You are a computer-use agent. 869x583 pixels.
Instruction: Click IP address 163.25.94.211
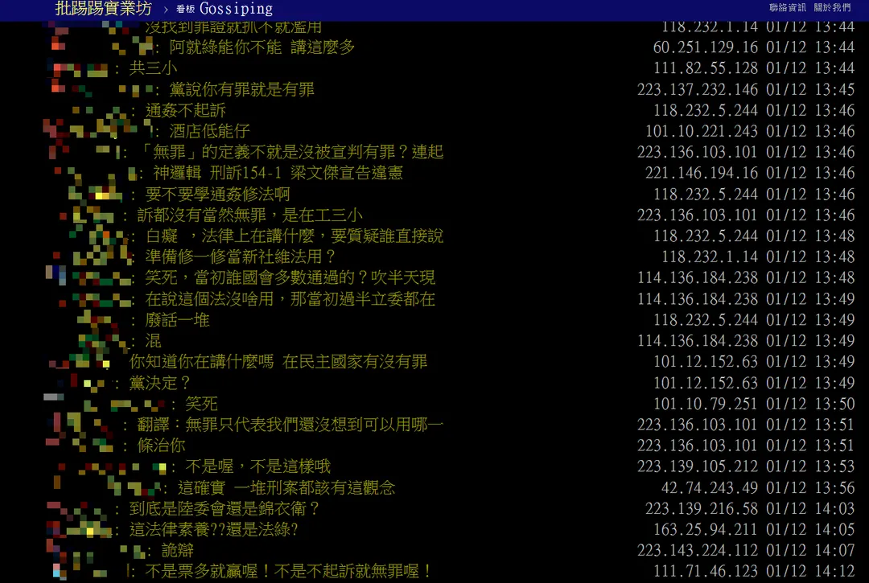point(706,530)
